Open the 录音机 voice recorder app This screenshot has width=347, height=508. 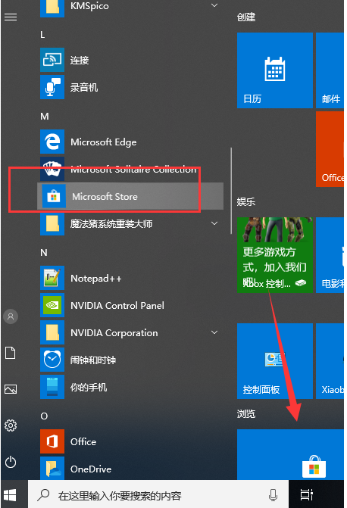[130, 87]
